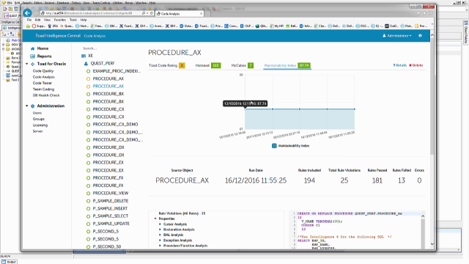Viewport: 469px width, 264px height.
Task: Select P_SECOND_50 in the list
Action: (x=107, y=246)
